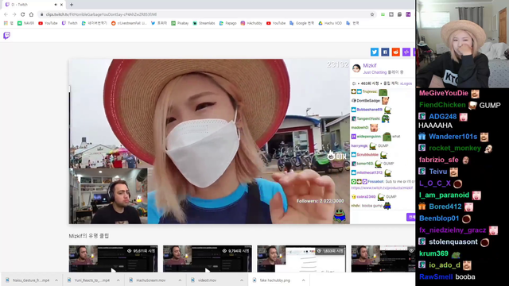Open the Hachu VOD Drive bookmark
Screen dimensions: 509x286
tap(330, 23)
